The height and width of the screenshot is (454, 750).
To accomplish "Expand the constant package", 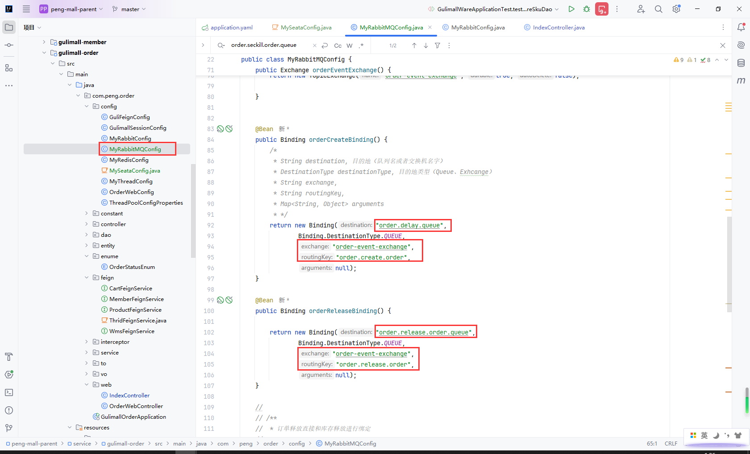I will (x=87, y=213).
